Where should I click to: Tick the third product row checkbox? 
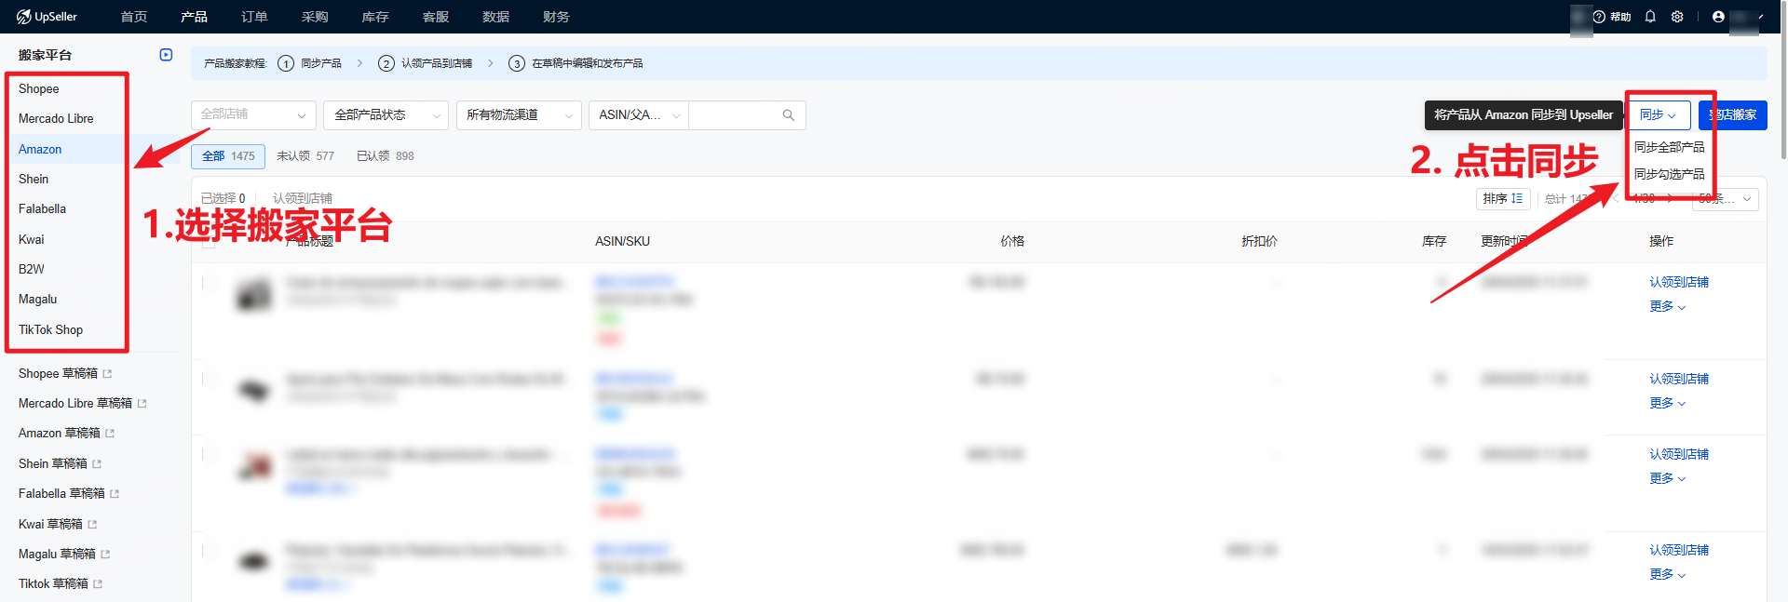[x=209, y=454]
